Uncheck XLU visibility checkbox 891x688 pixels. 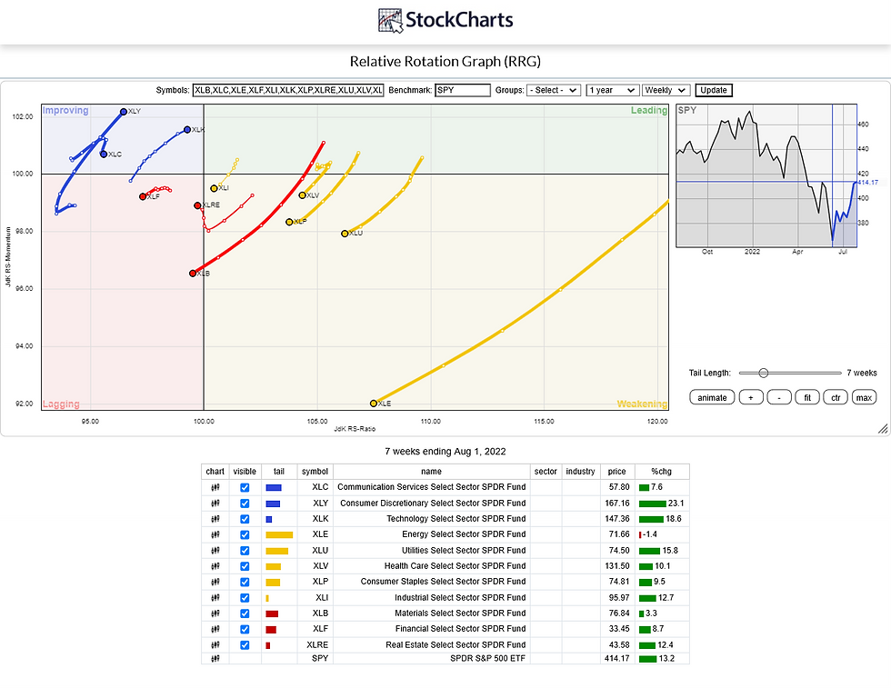pos(245,551)
